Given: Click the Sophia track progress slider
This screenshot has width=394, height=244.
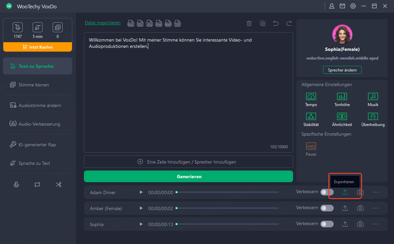Looking at the screenshot, I should click(x=227, y=224).
